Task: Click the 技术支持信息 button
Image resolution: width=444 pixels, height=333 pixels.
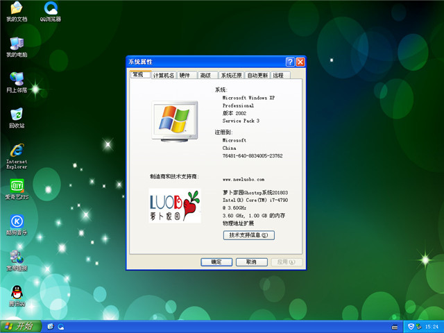Action: point(248,235)
